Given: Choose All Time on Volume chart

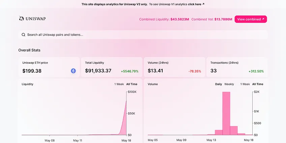Looking at the screenshot, I should click(x=258, y=84).
